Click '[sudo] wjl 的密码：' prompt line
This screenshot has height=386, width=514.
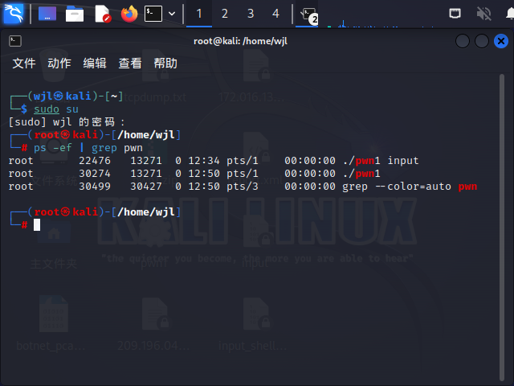(x=67, y=122)
